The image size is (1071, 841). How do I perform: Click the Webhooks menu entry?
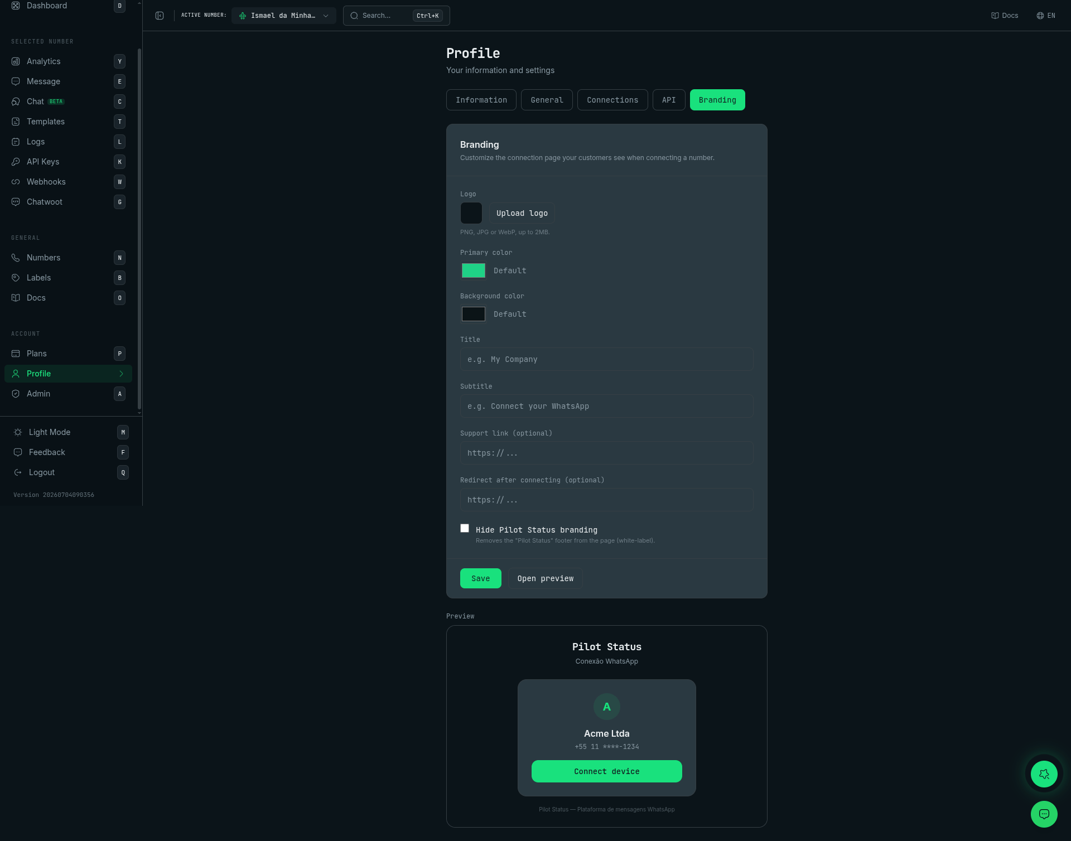point(68,182)
